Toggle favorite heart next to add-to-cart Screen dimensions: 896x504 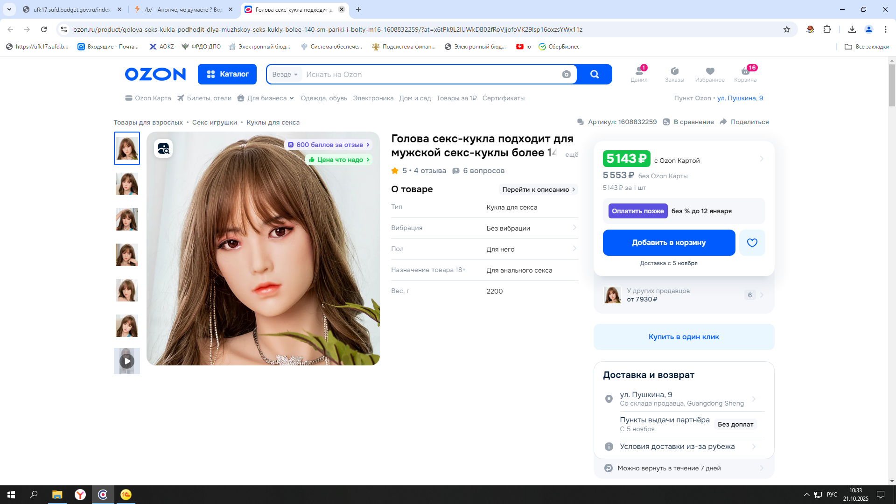(752, 243)
